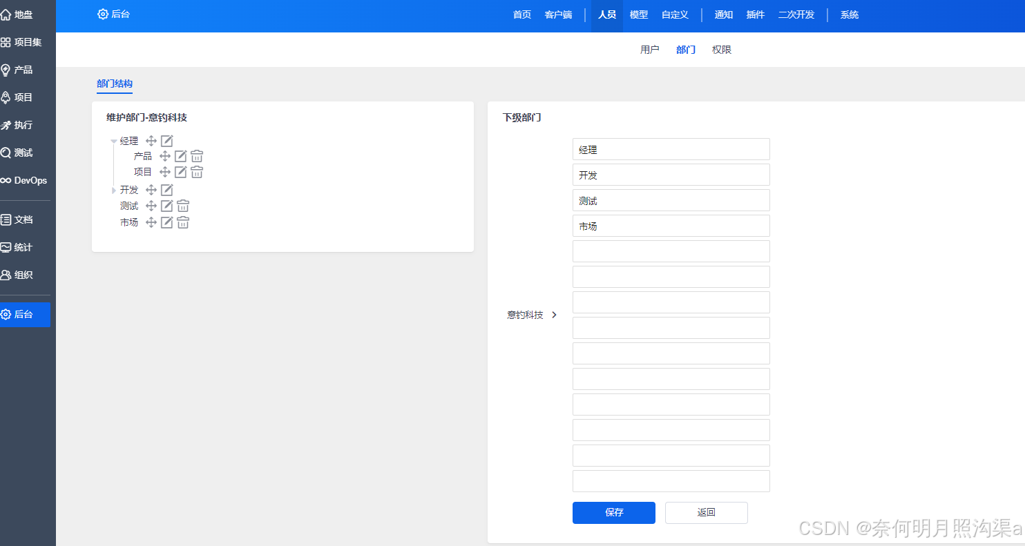Image resolution: width=1025 pixels, height=546 pixels.
Task: Open 系统 in top navigation
Action: tap(850, 14)
